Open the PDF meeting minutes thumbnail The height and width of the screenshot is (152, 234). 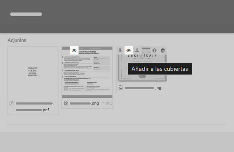(x=33, y=72)
